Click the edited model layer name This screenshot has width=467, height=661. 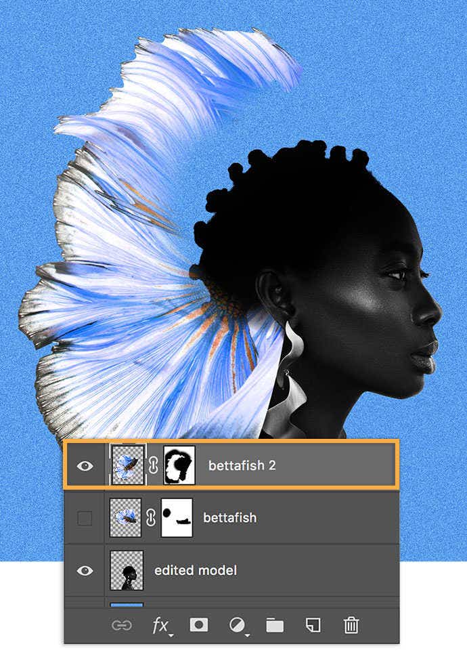[x=196, y=570]
